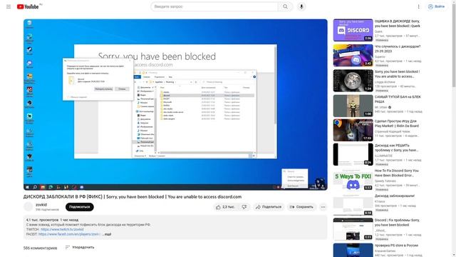
Task: Open the Play Market game video thumbnail, 17:33
Action: (x=353, y=130)
